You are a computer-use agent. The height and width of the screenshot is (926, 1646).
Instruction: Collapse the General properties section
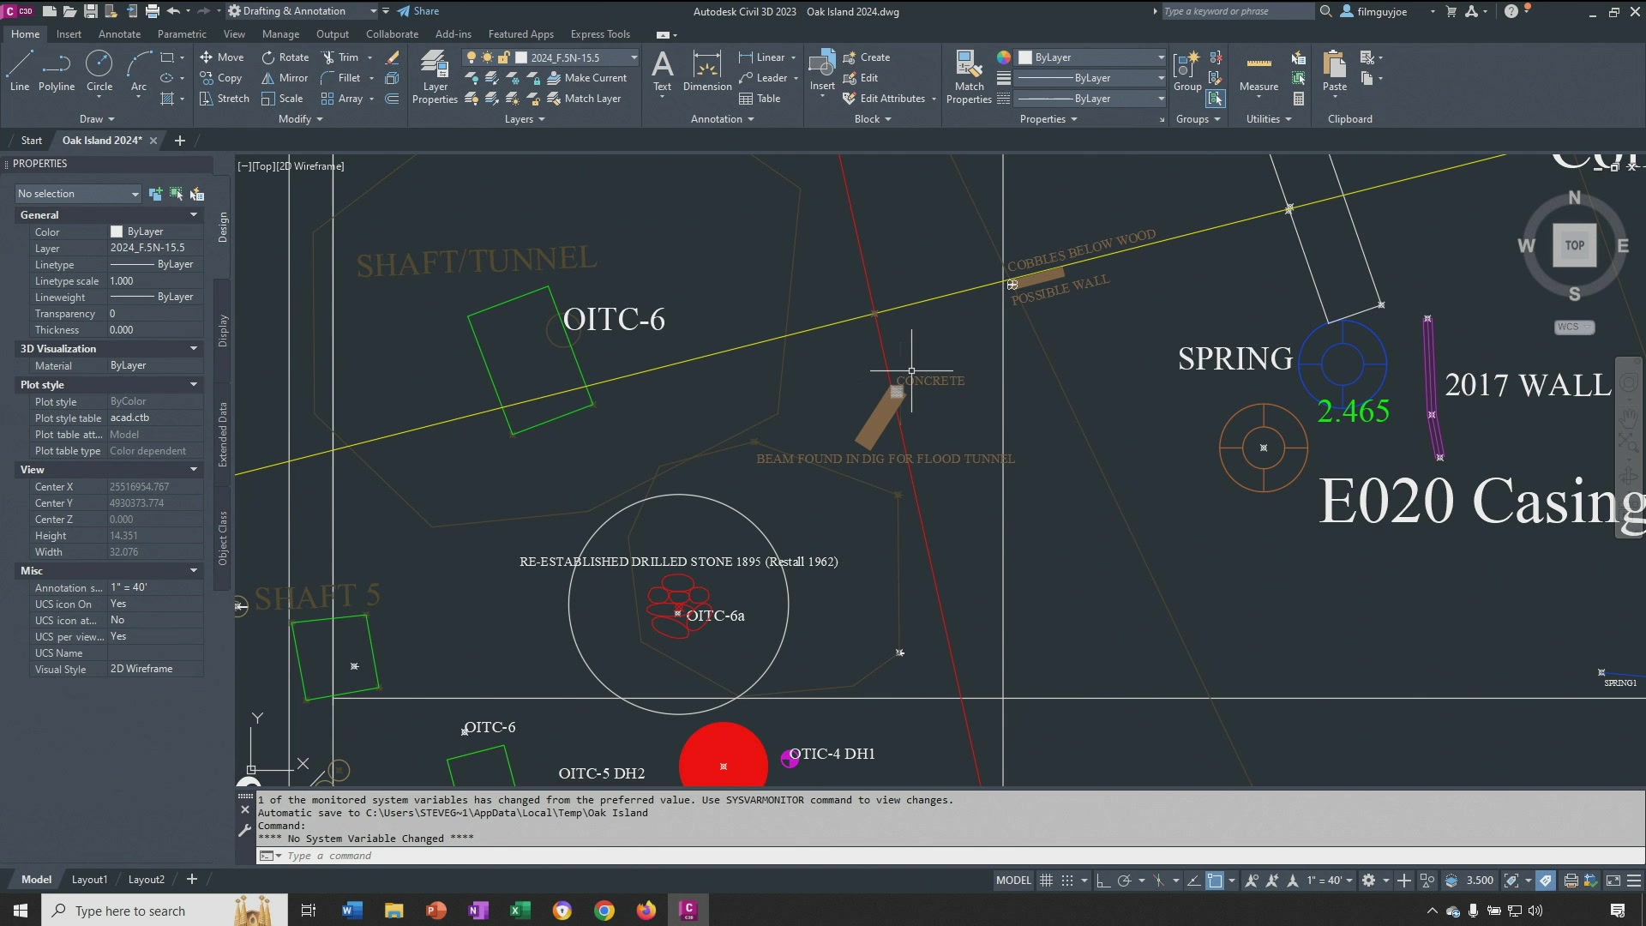193,215
